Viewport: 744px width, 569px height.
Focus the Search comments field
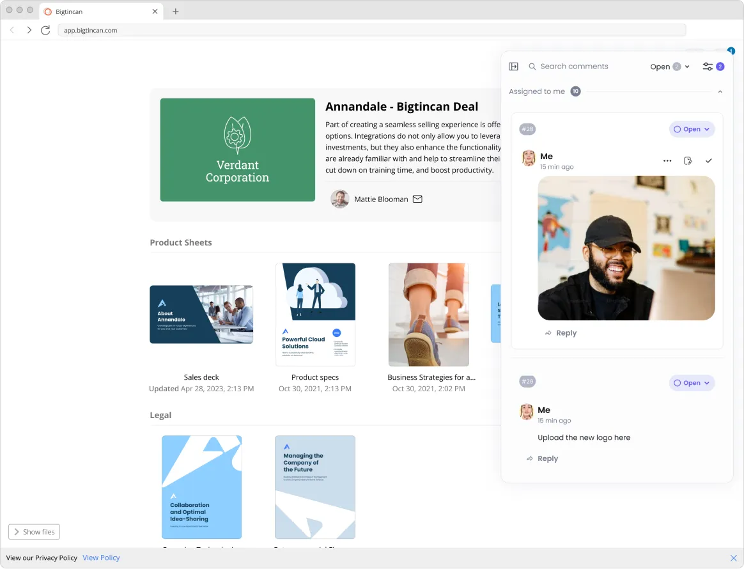(573, 66)
